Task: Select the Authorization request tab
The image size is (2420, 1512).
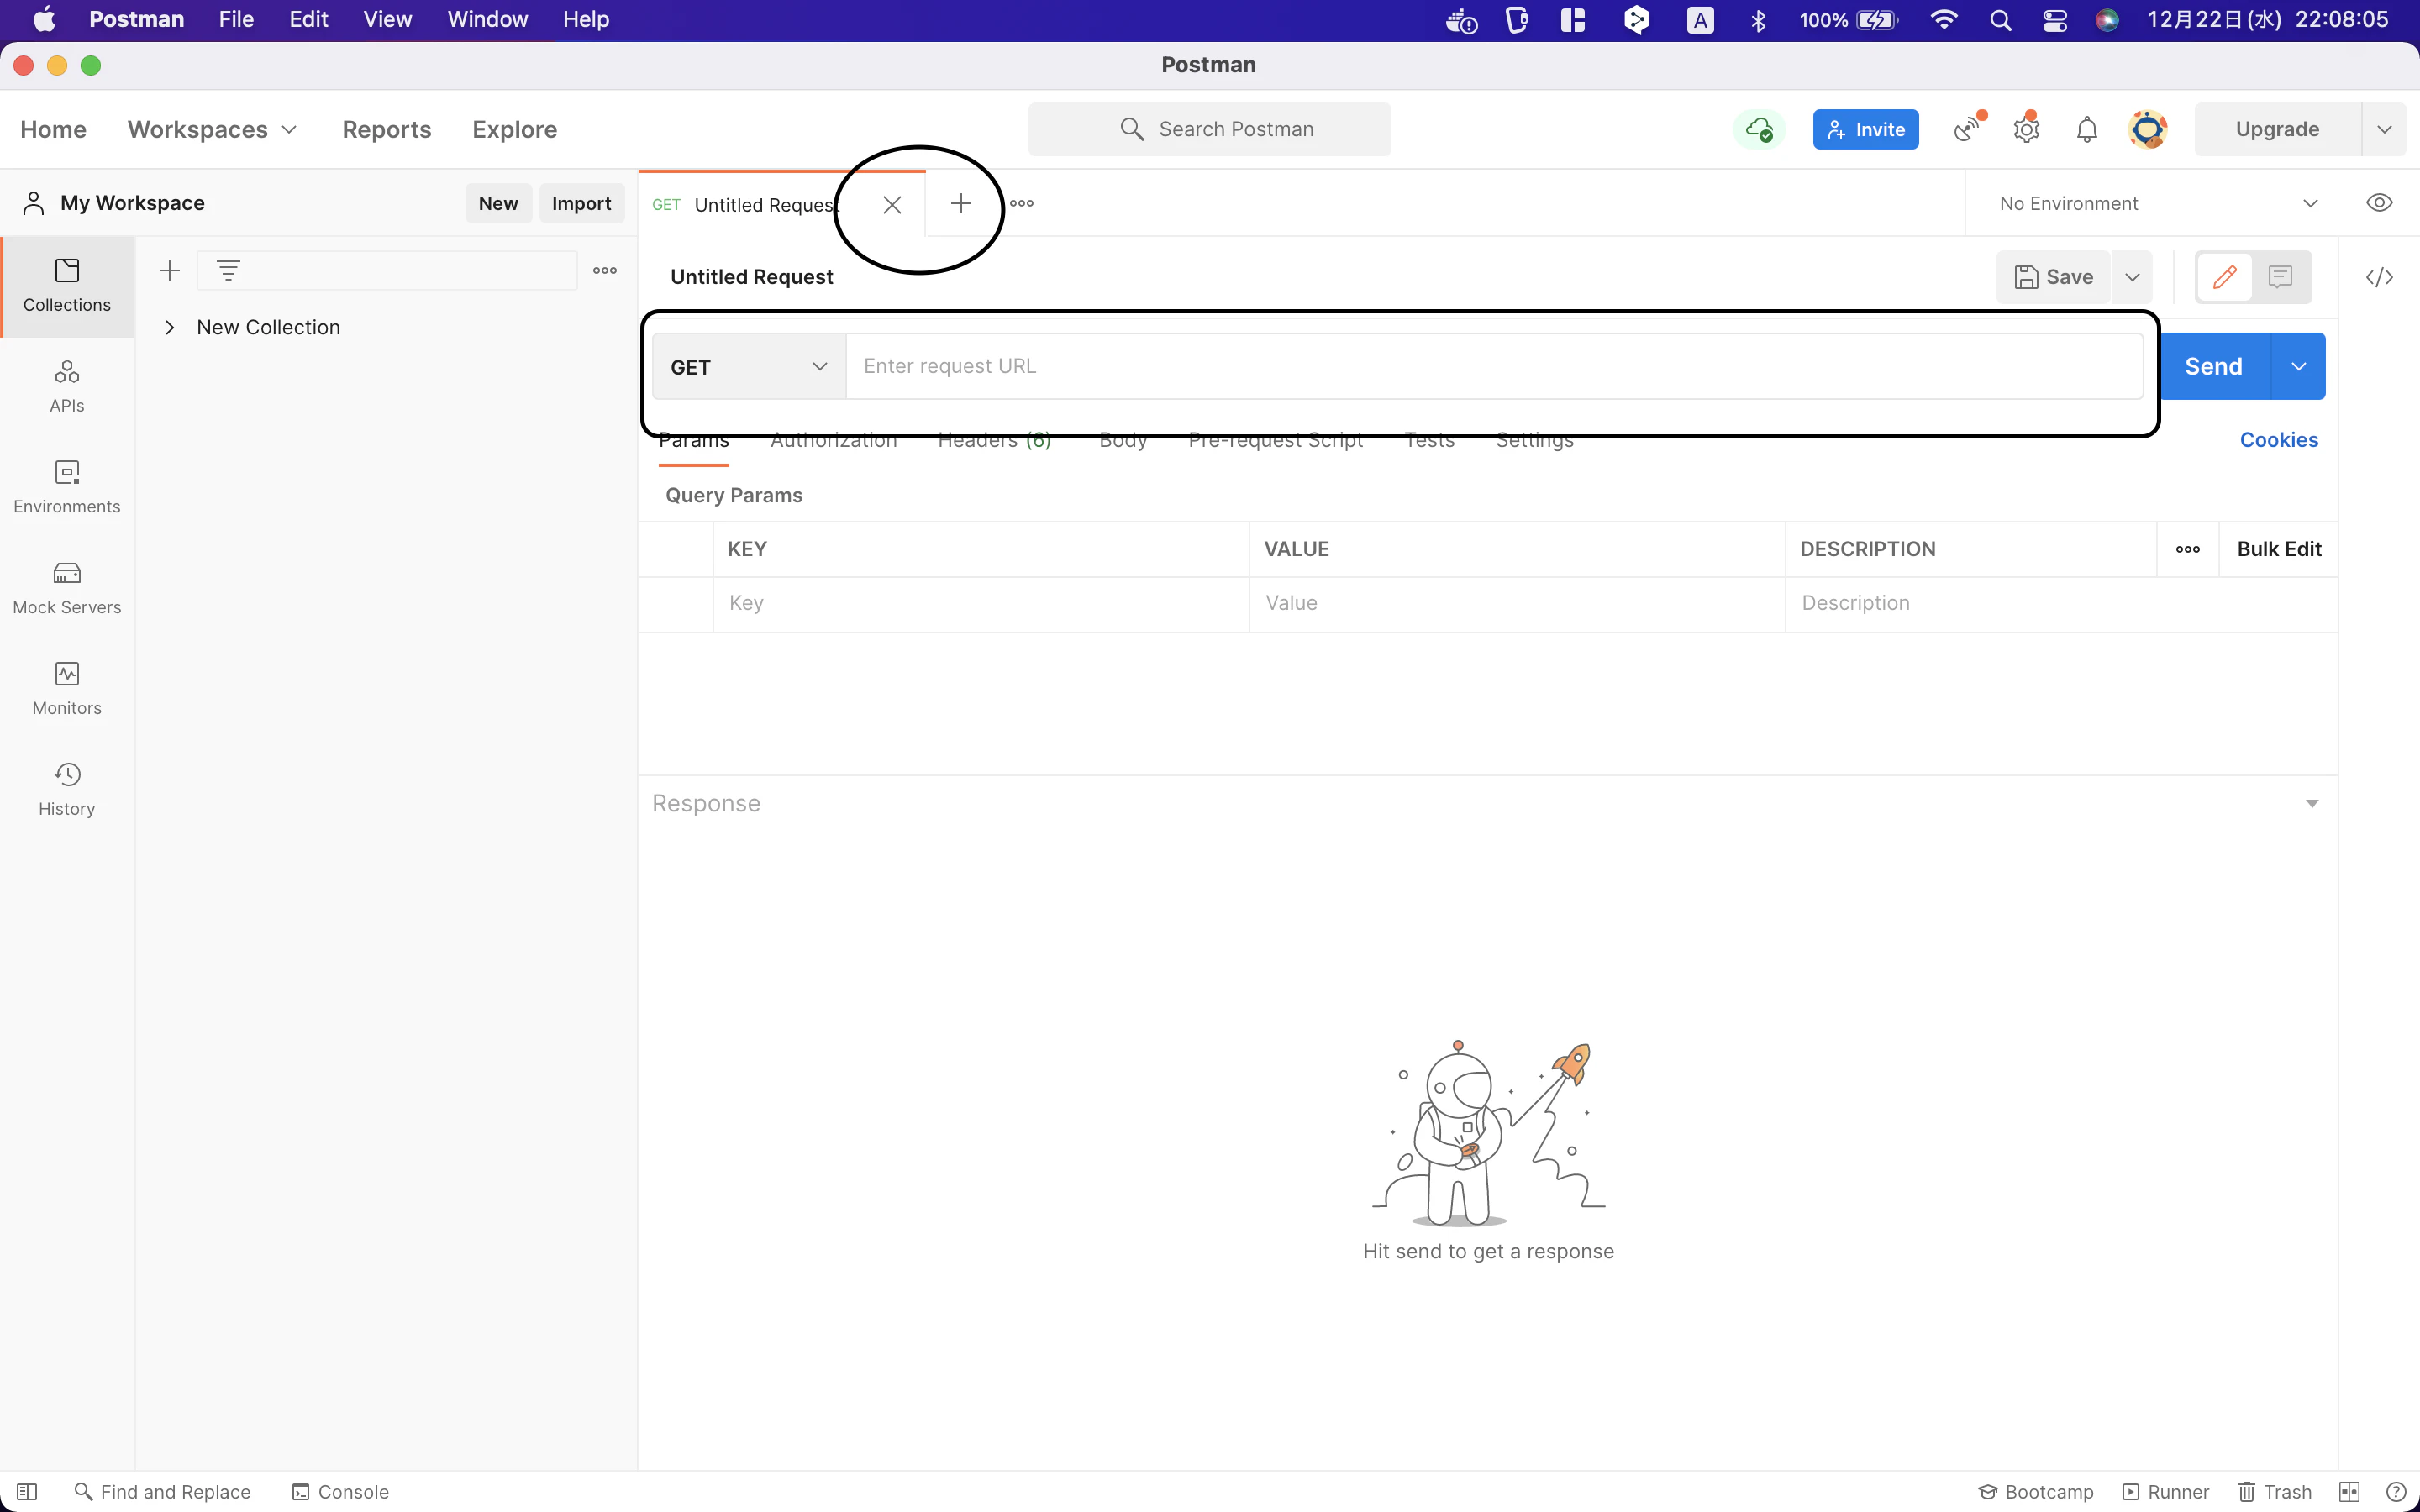Action: coord(834,440)
